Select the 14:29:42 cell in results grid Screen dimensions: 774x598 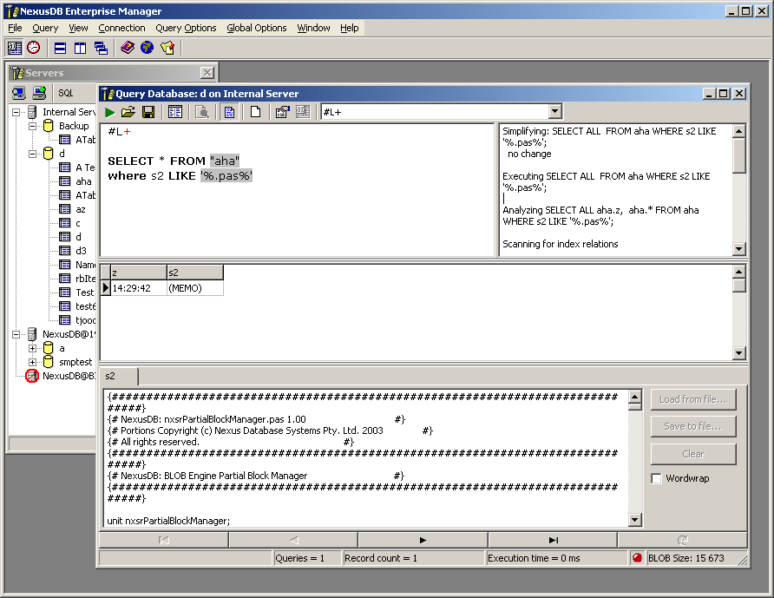coord(139,288)
